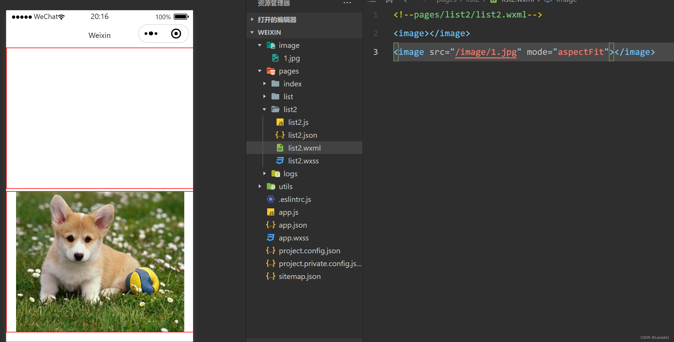Click the explorer panel more-actions ellipsis
Image resolution: width=674 pixels, height=342 pixels.
point(347,3)
